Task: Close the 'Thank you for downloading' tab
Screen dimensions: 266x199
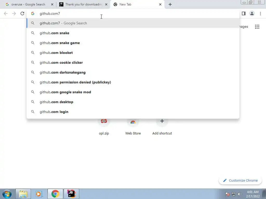Action: tap(106, 4)
